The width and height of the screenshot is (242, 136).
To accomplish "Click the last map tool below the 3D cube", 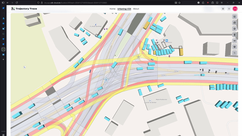I will coord(234,53).
